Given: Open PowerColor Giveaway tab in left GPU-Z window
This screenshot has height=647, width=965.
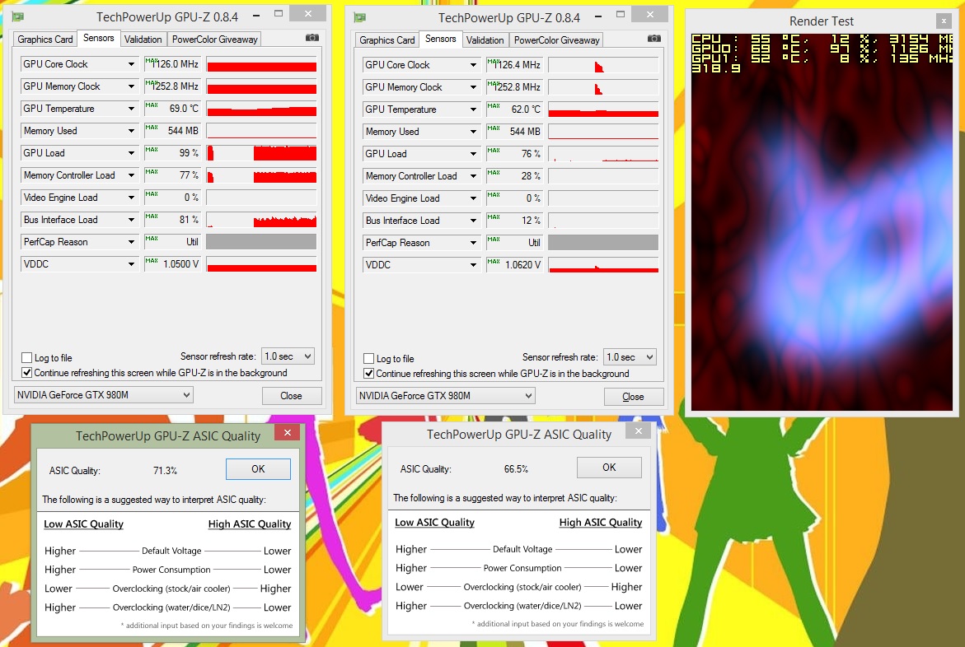Looking at the screenshot, I should (x=215, y=40).
